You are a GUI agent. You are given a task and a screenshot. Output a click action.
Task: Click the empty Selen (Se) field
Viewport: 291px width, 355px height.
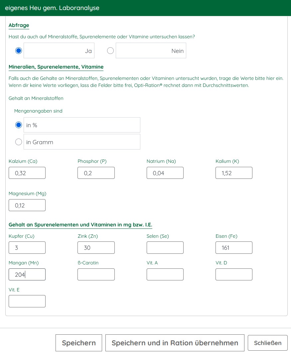(x=165, y=247)
